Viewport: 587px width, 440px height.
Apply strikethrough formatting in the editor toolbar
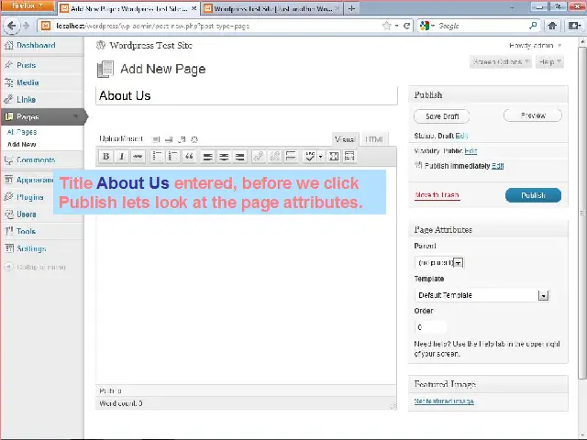click(x=138, y=157)
